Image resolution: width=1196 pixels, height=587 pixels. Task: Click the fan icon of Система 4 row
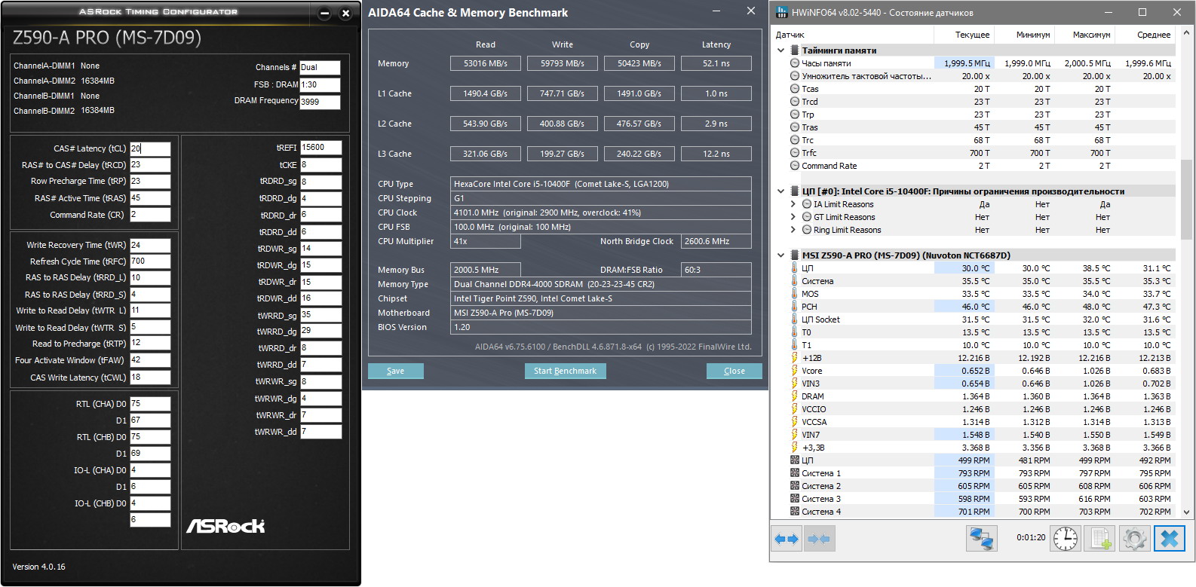coord(795,512)
